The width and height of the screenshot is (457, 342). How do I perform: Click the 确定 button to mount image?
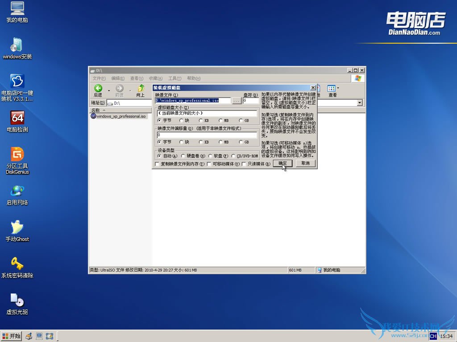click(x=283, y=163)
